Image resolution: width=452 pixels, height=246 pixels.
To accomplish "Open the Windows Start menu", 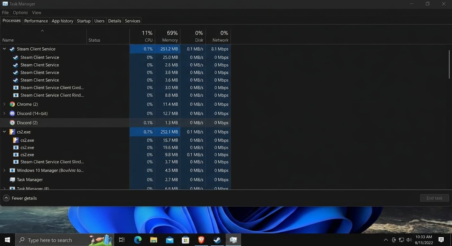I will coord(7,240).
